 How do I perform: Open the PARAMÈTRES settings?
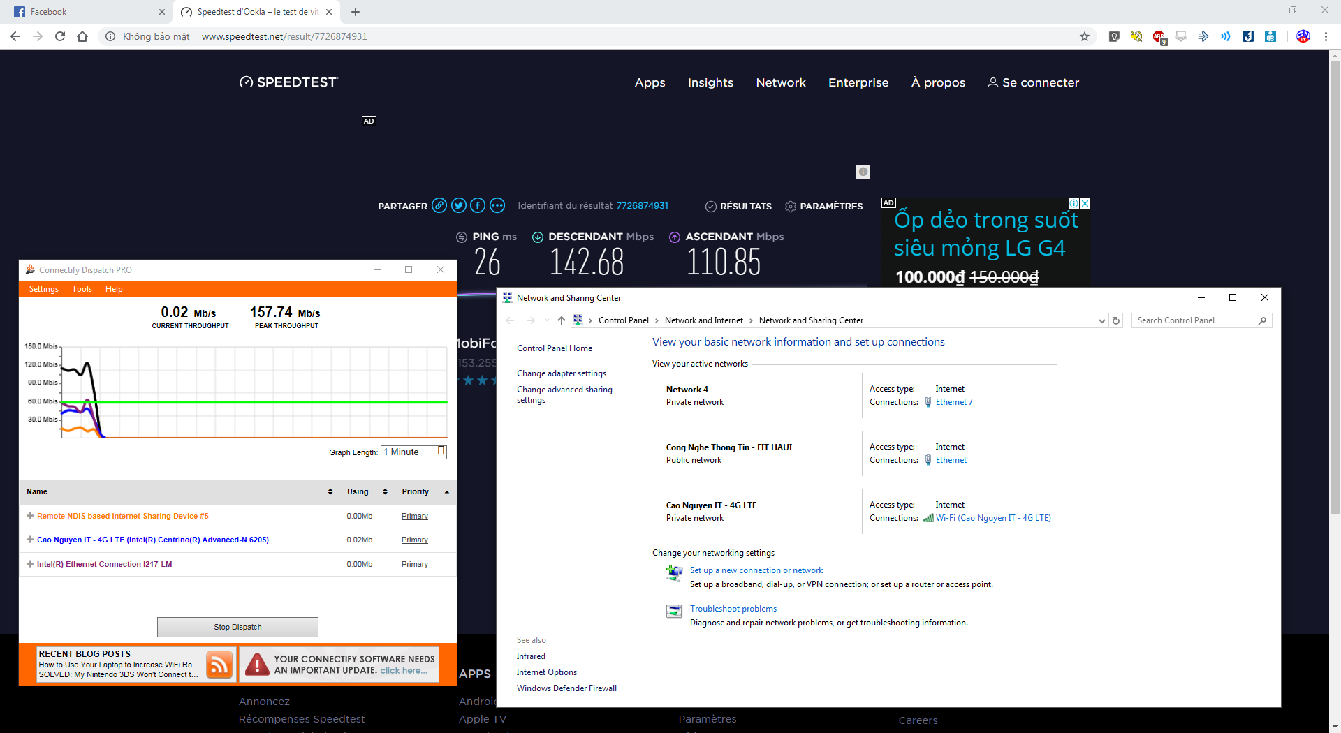(824, 206)
